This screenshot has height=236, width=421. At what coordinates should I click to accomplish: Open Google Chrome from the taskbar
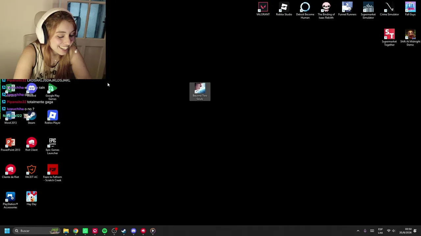point(76,231)
